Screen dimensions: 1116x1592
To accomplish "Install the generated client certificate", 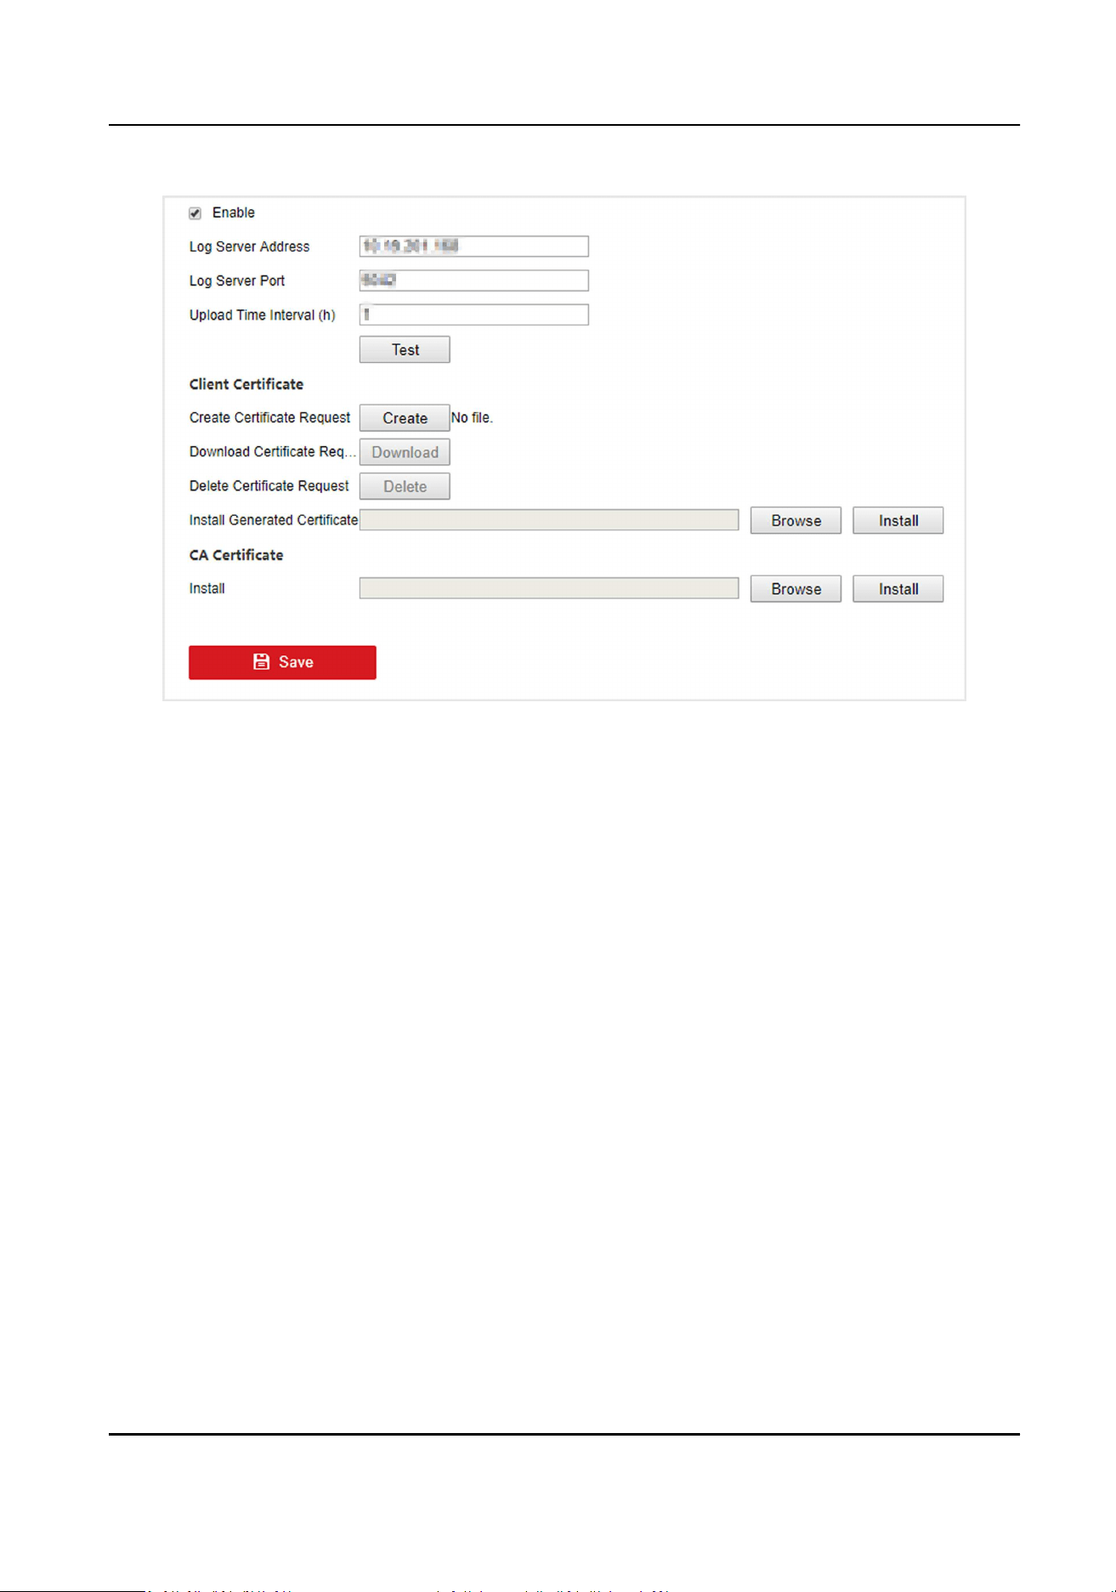I will 898,520.
